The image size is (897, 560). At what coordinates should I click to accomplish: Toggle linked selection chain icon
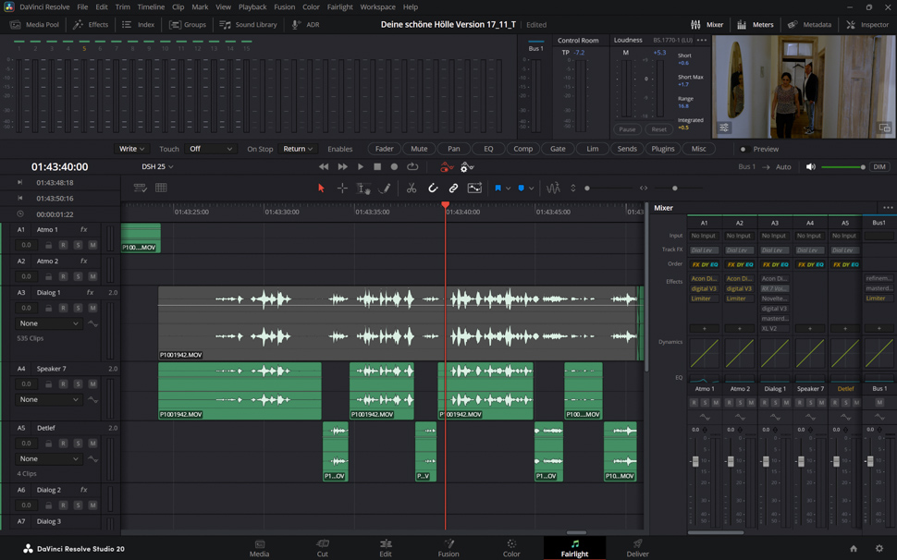pos(453,189)
